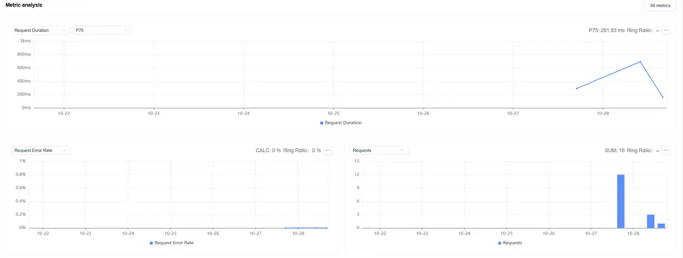
Task: Click the blue Requests legend marker
Action: 499,243
